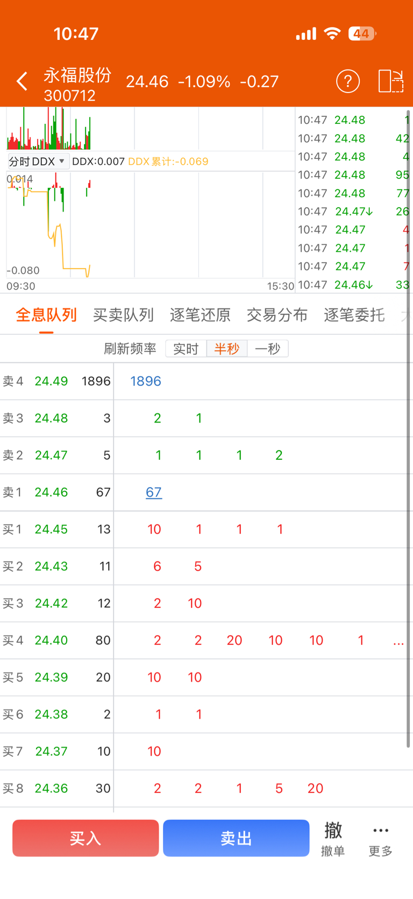The image size is (413, 899).
Task: Tap the stock code 300712
Action: click(x=70, y=95)
